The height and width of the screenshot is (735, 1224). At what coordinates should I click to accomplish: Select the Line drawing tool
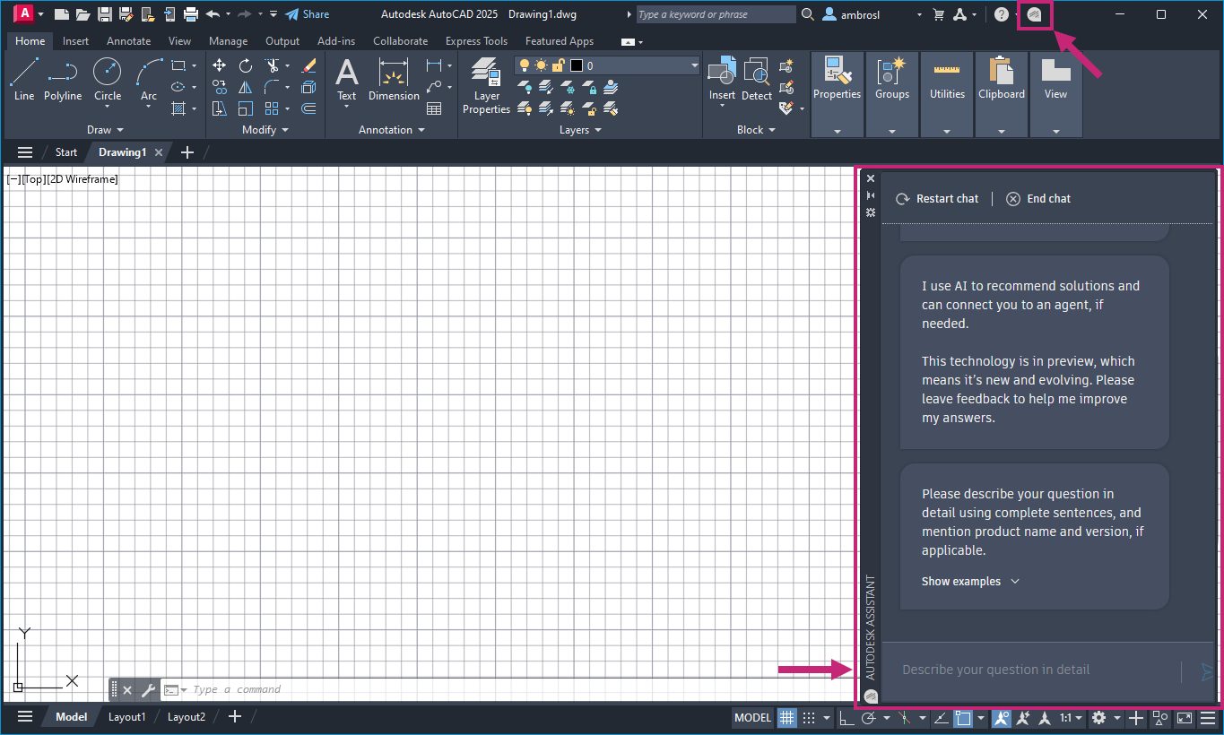point(24,79)
